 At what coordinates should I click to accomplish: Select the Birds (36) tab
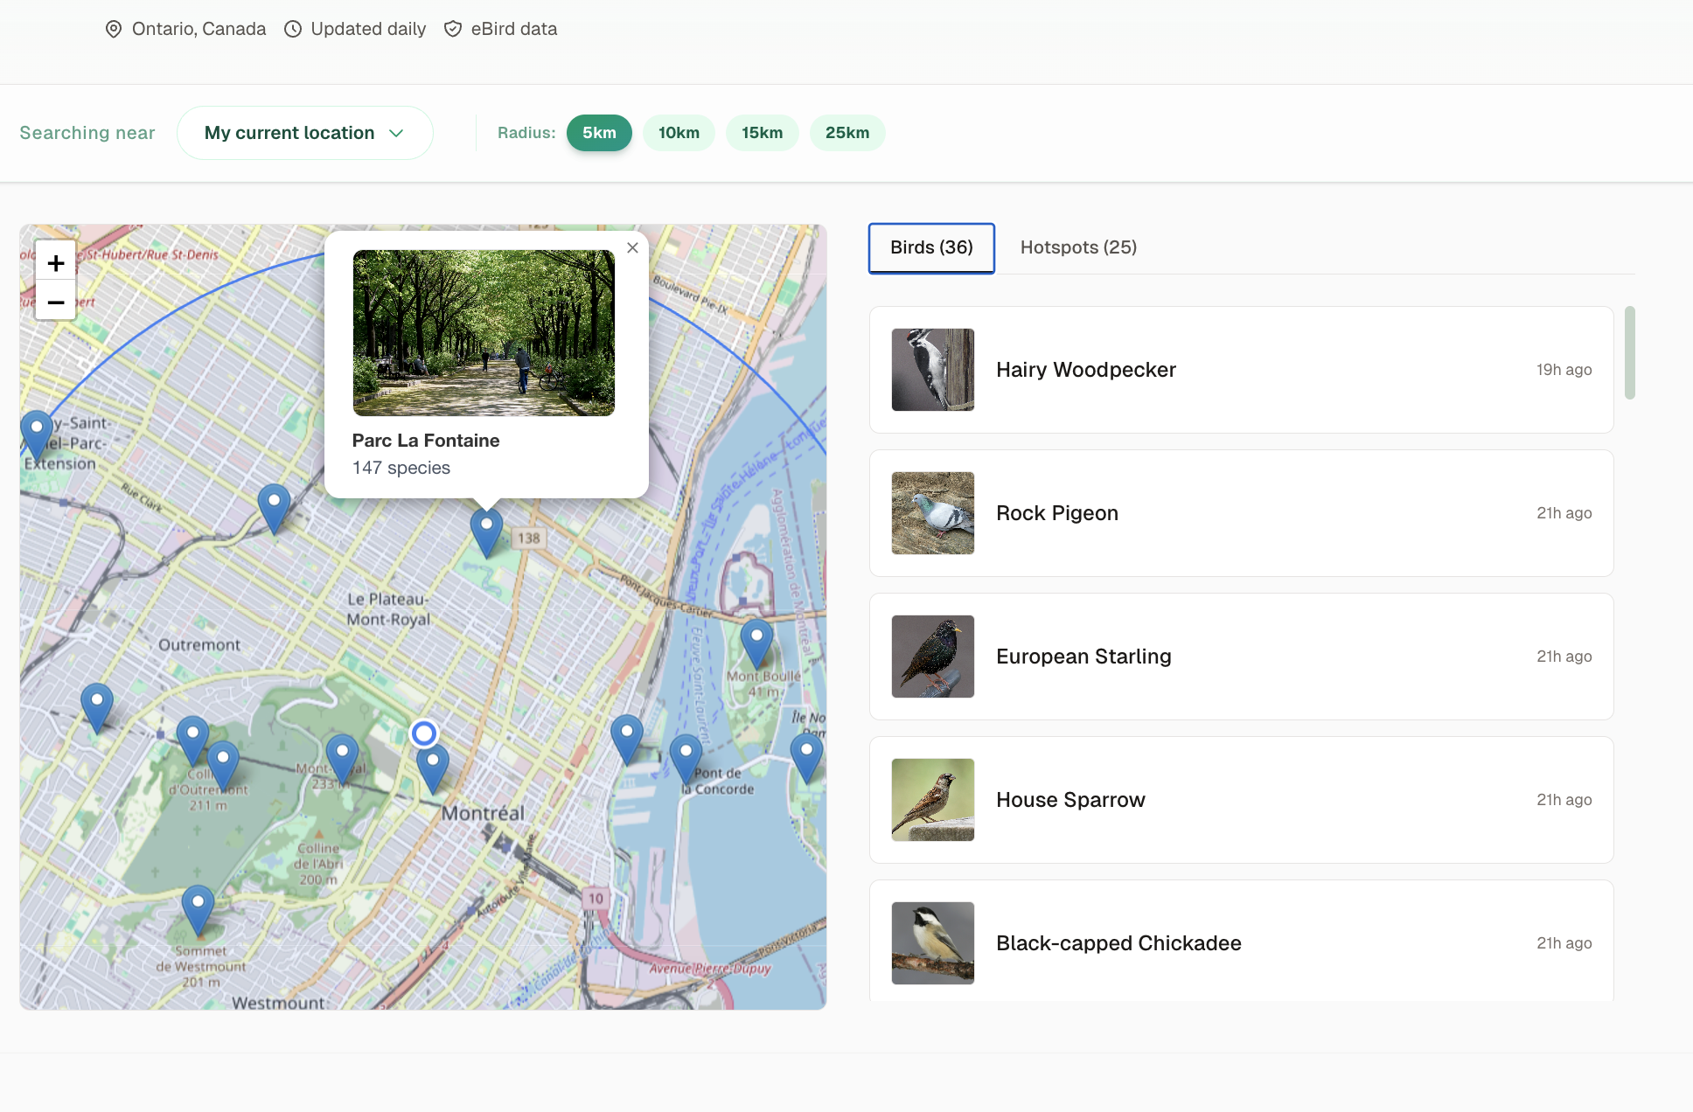click(931, 247)
